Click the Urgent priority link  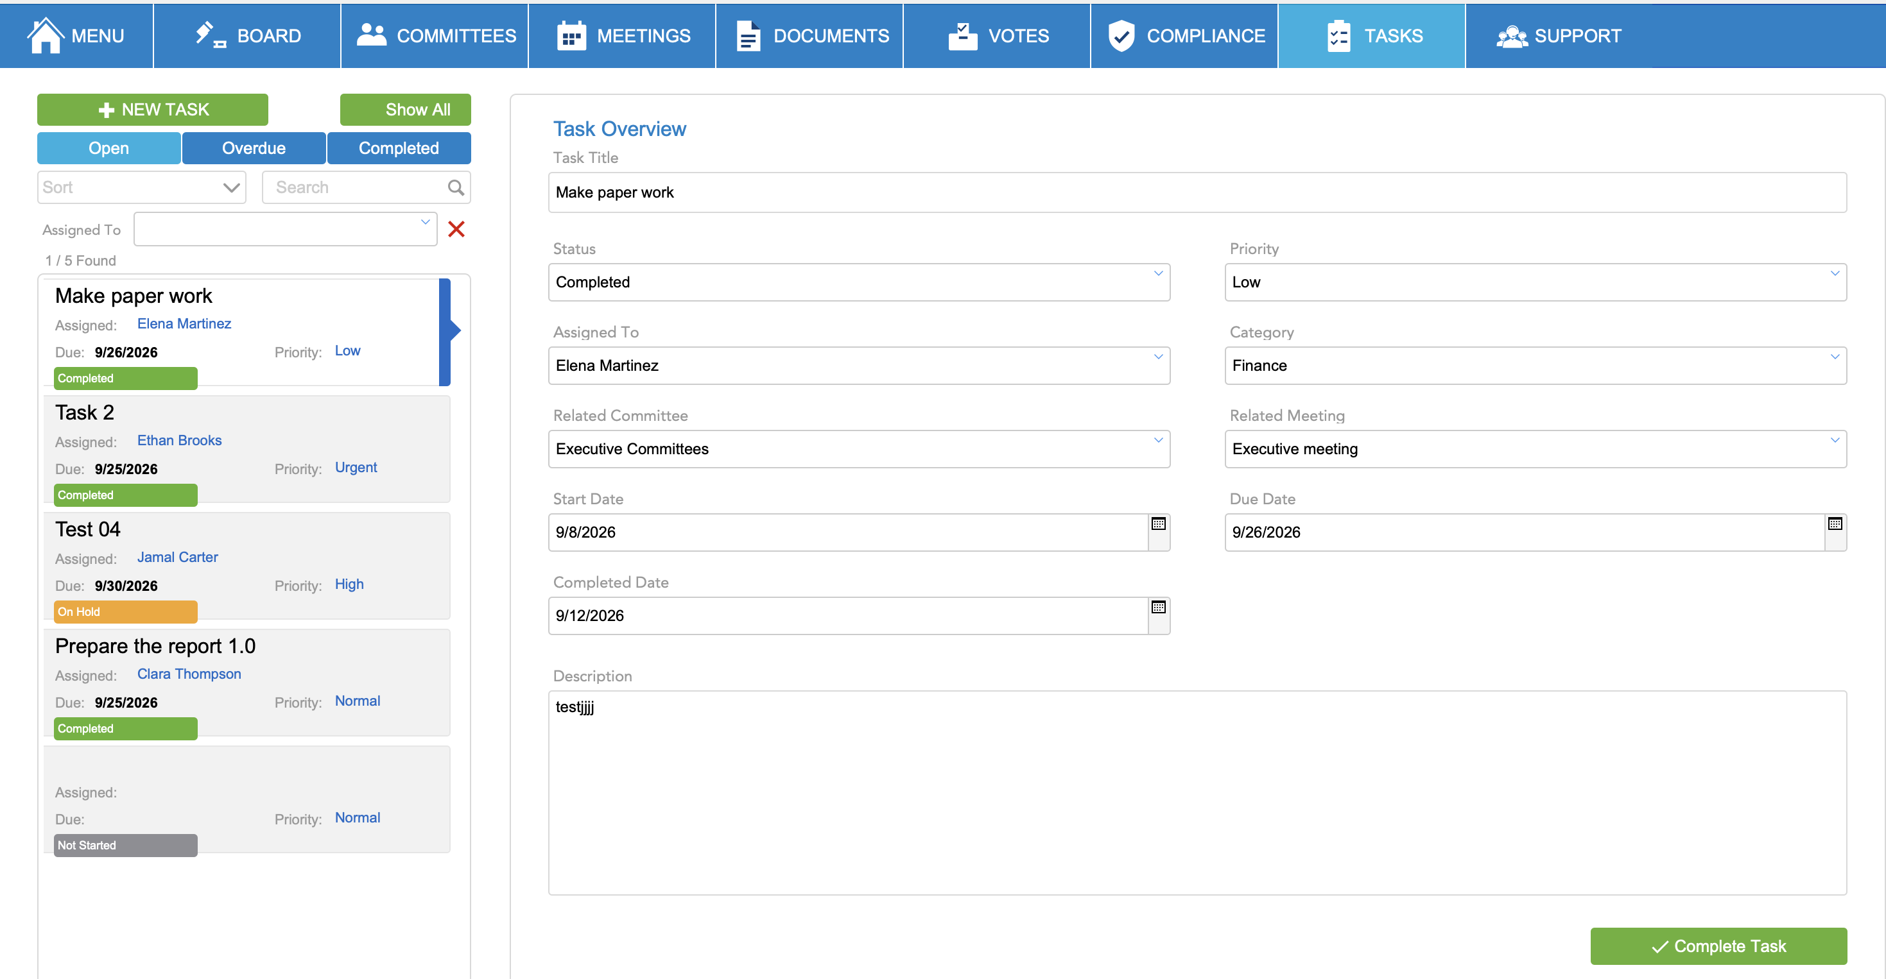[x=356, y=468]
